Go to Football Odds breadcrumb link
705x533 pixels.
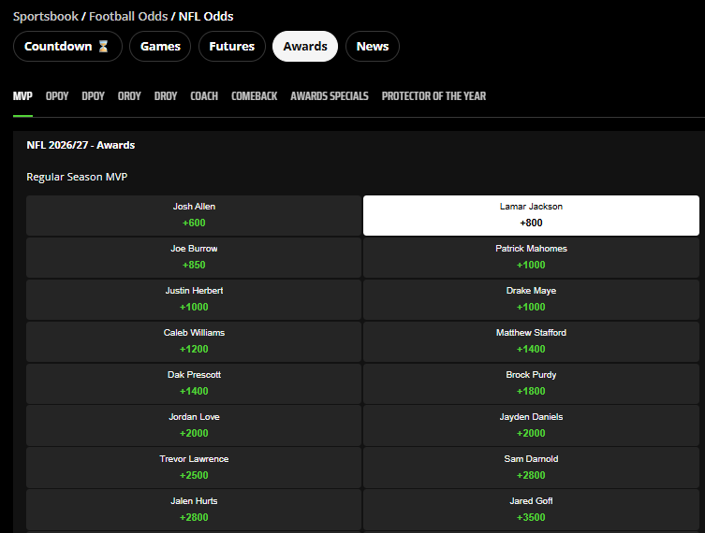(x=128, y=17)
